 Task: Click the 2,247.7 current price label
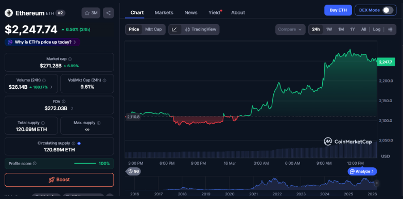pyautogui.click(x=386, y=62)
